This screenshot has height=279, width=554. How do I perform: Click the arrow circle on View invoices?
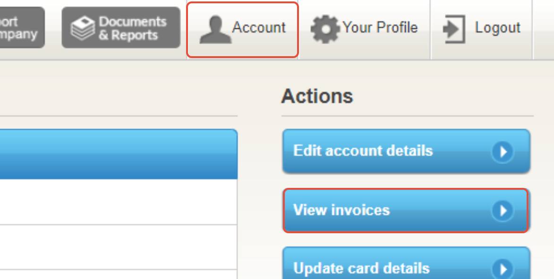503,211
